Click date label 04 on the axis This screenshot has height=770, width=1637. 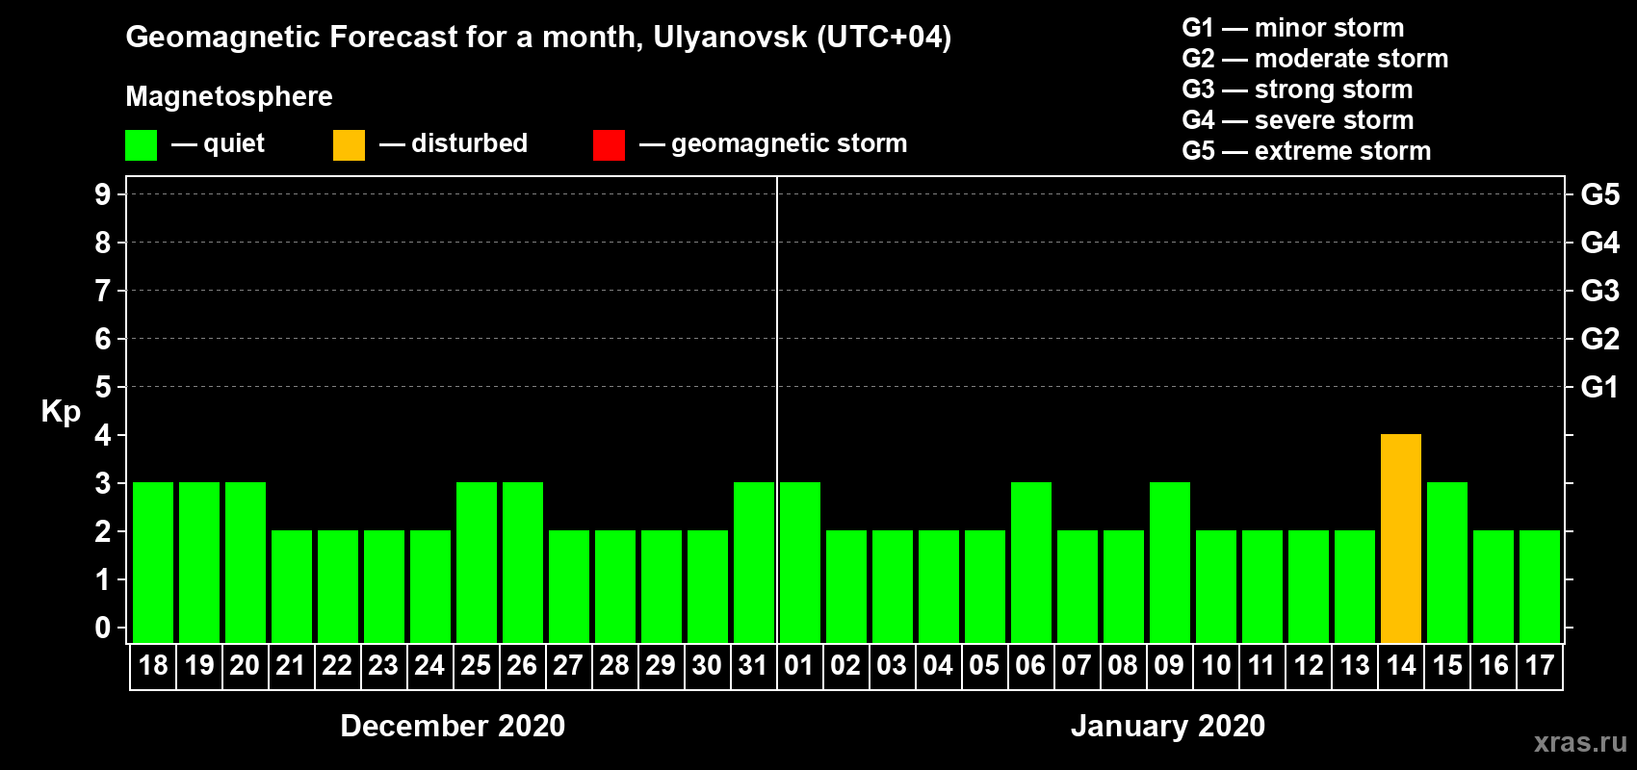938,665
